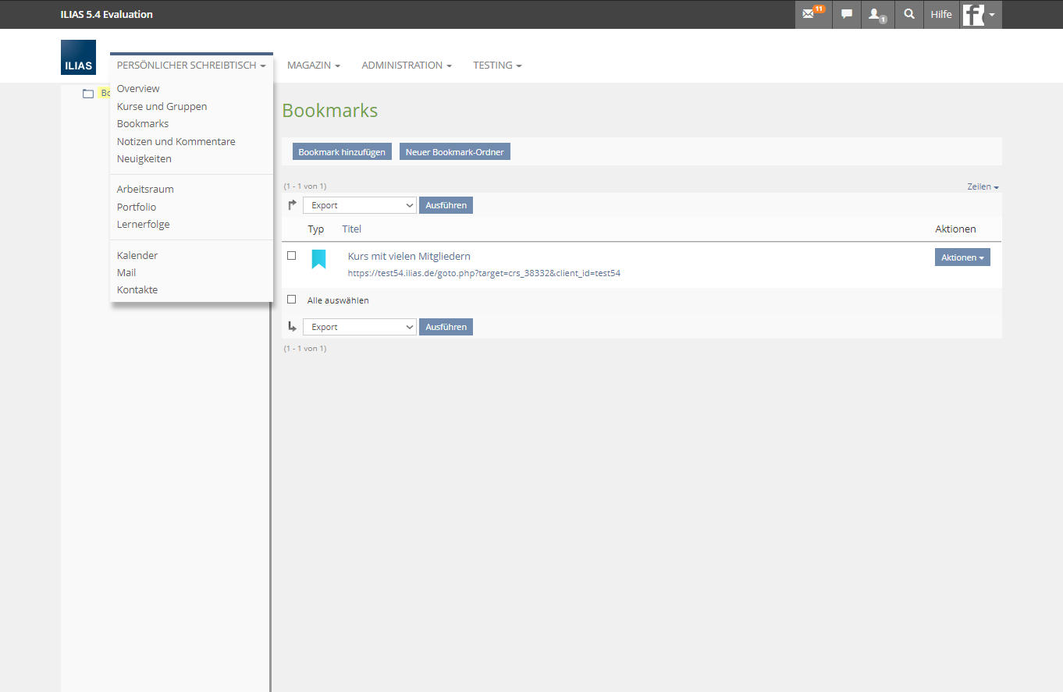Open the mail inbox envelope icon
Viewport: 1063px width, 692px height.
[809, 14]
